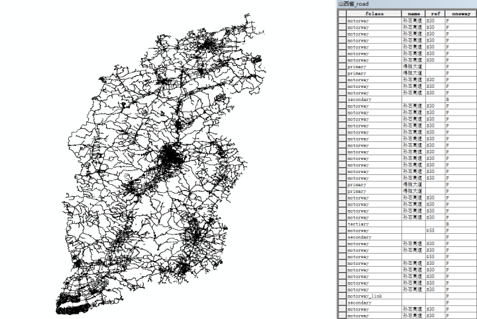Viewport: 477px width, 319px height.
Task: Select the row marker beside motorway_link
Action: [343, 297]
